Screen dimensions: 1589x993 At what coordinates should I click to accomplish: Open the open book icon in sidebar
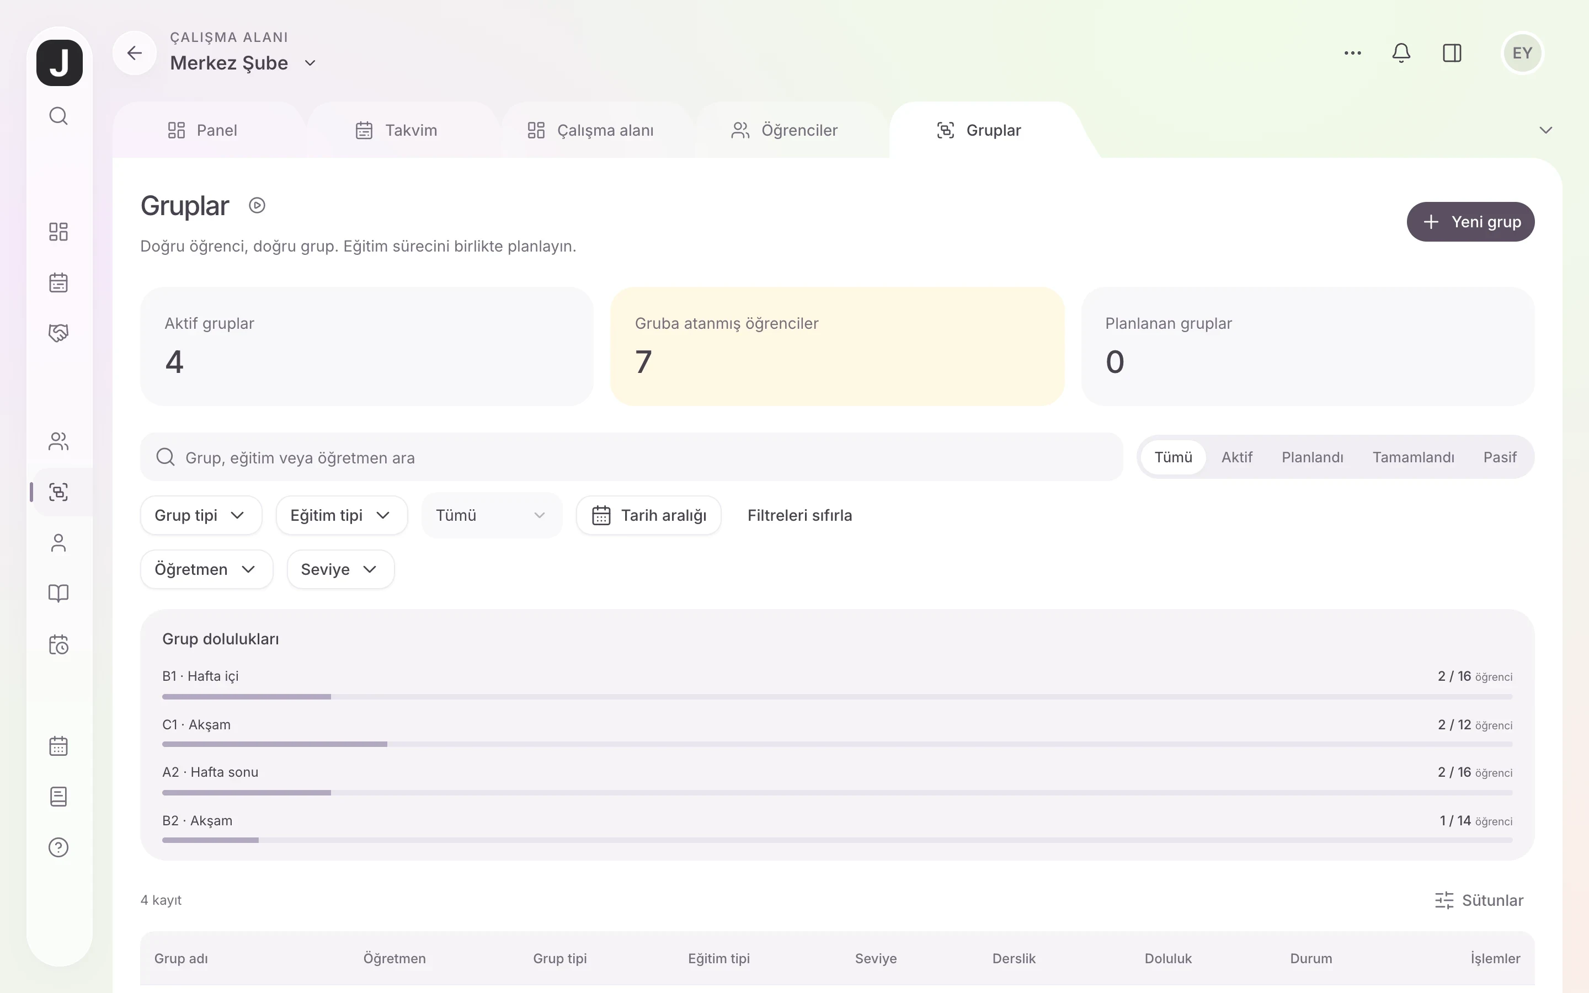pyautogui.click(x=58, y=594)
